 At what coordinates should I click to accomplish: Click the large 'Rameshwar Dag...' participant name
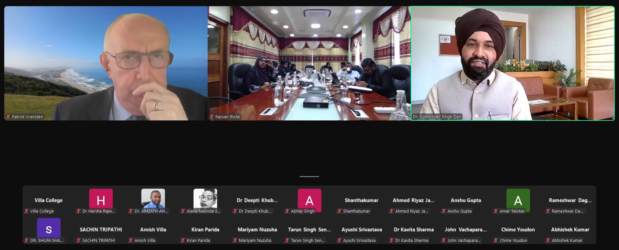570,200
